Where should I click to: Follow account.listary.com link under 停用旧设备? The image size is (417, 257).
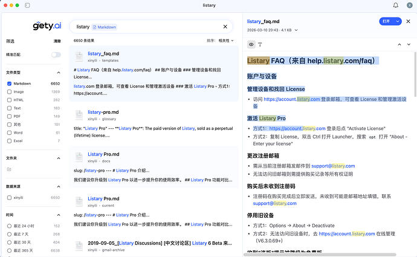tap(347, 233)
